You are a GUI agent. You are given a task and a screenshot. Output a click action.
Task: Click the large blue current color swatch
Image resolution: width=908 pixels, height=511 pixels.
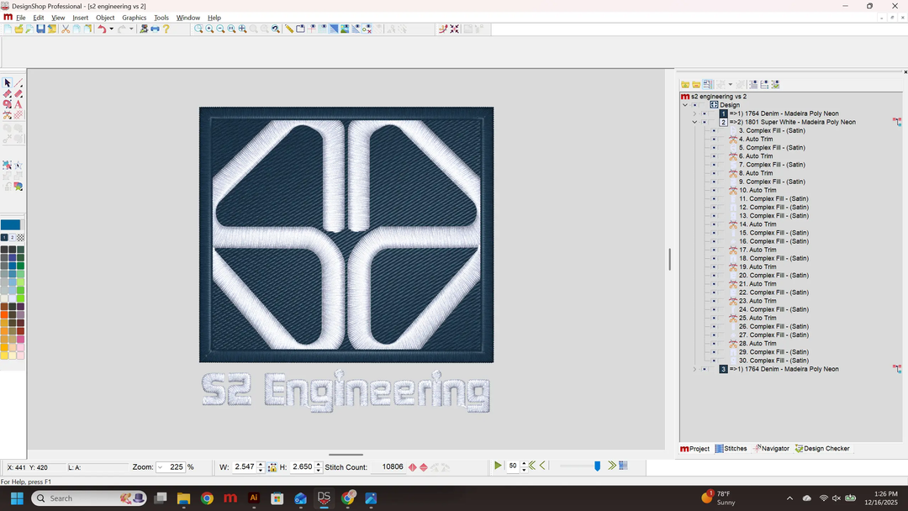[x=10, y=225]
